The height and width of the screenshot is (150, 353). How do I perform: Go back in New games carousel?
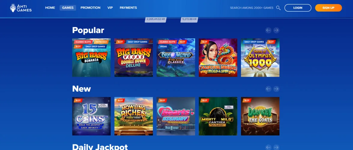(x=268, y=89)
